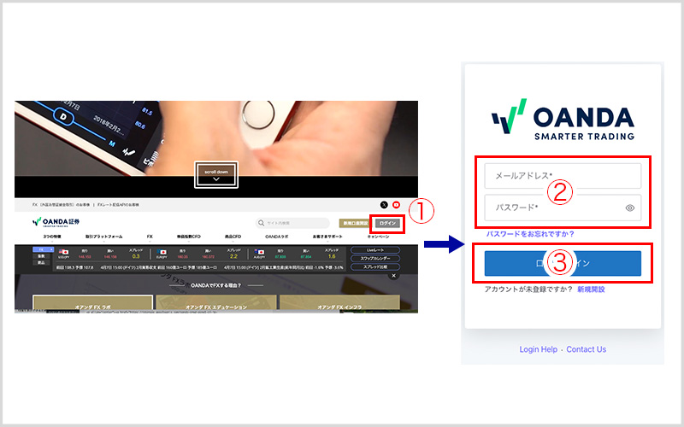Viewport: 684px width, 427px height.
Task: Focus the サイト内検索 search field
Action: 292,223
